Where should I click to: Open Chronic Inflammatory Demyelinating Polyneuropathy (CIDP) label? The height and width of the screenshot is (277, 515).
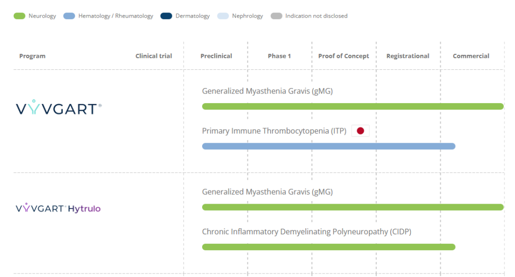coord(306,232)
